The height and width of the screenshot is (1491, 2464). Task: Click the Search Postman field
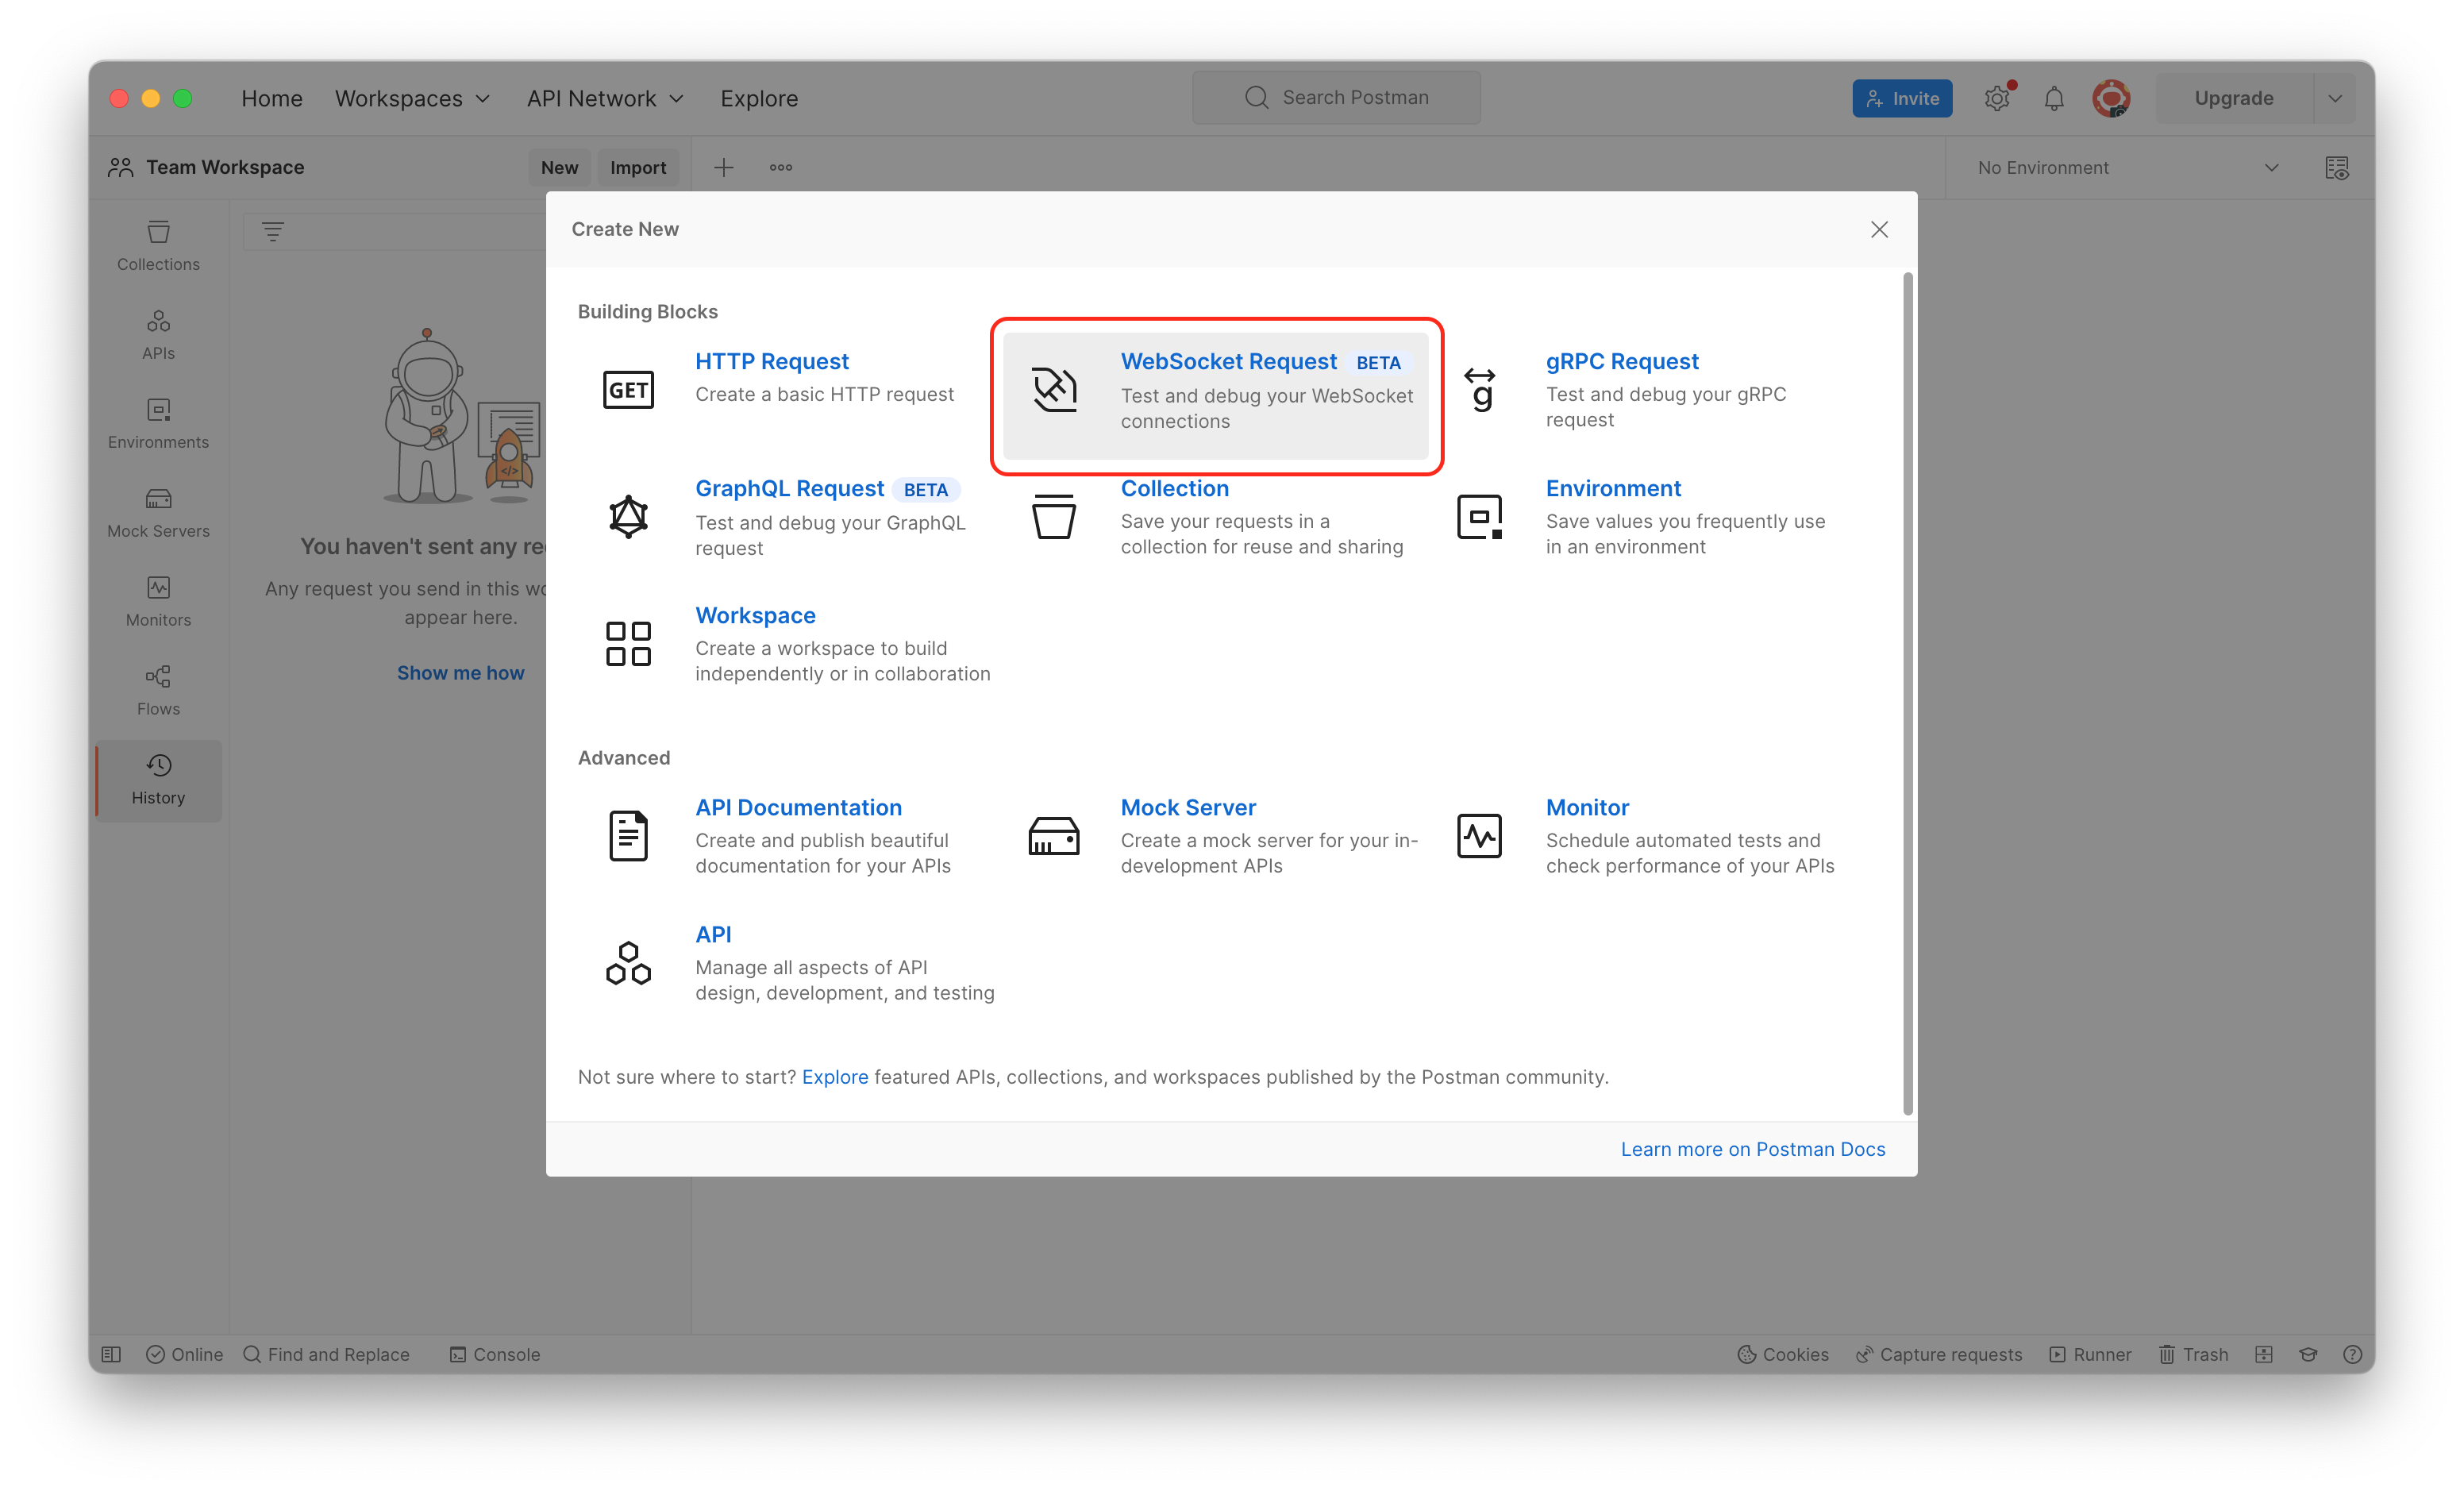[x=1336, y=97]
